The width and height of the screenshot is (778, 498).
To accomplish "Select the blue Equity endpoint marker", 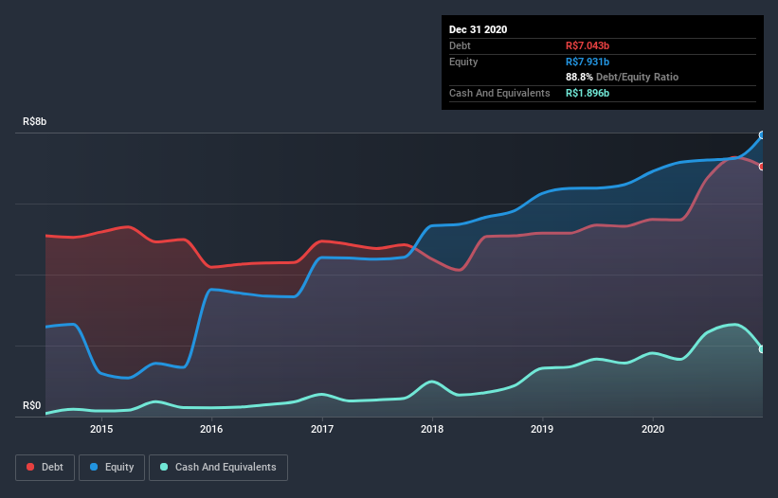I will (x=762, y=134).
